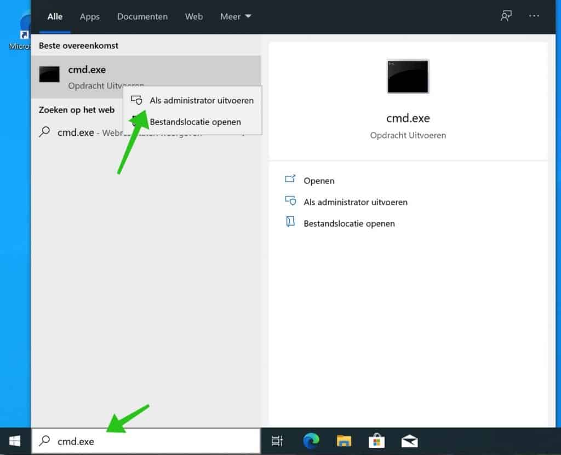Click the cmd.exe application thumbnail in the preview pane
The image size is (561, 455).
pos(408,77)
